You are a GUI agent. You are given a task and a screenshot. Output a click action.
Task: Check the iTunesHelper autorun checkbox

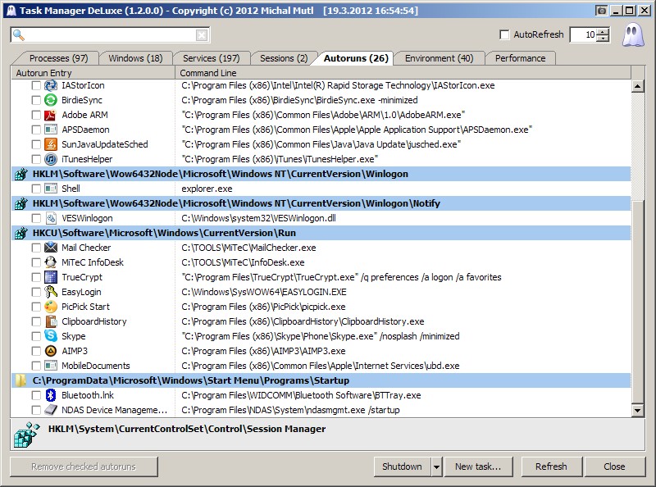pyautogui.click(x=36, y=159)
